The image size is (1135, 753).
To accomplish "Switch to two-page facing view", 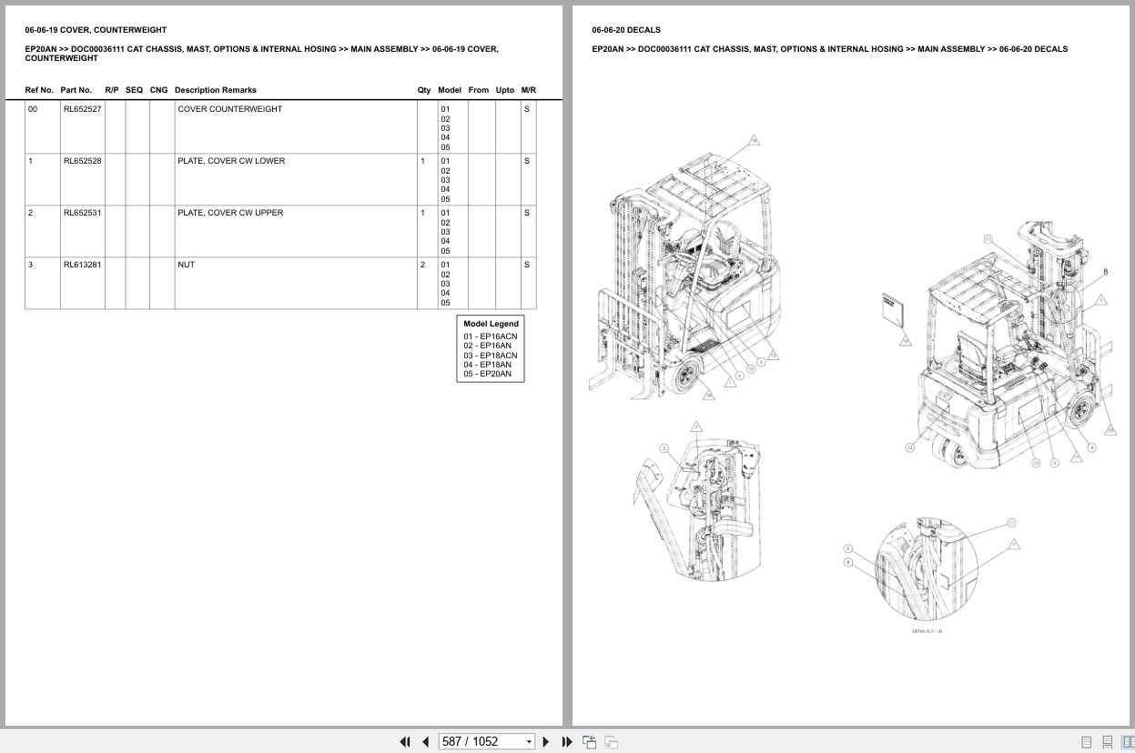I will [1128, 742].
